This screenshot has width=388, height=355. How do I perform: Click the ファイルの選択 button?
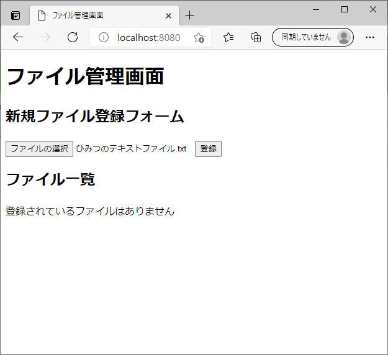(x=39, y=149)
